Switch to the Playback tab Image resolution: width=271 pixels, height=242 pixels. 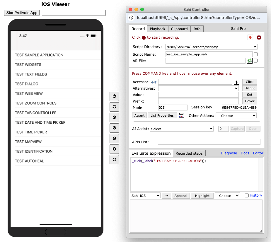(158, 29)
